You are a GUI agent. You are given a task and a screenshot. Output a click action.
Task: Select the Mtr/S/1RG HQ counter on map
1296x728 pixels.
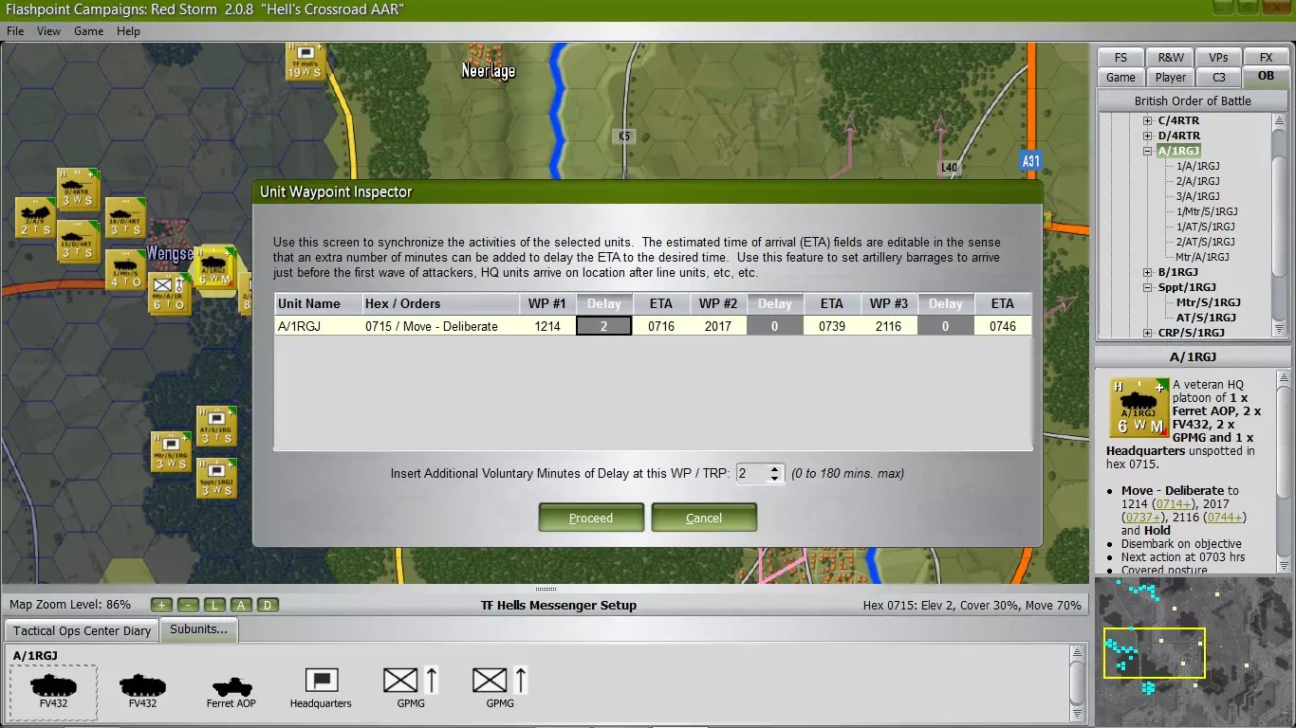pos(171,451)
